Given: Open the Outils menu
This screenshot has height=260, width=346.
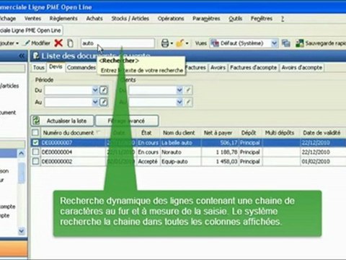Looking at the screenshot, I should click(x=235, y=19).
